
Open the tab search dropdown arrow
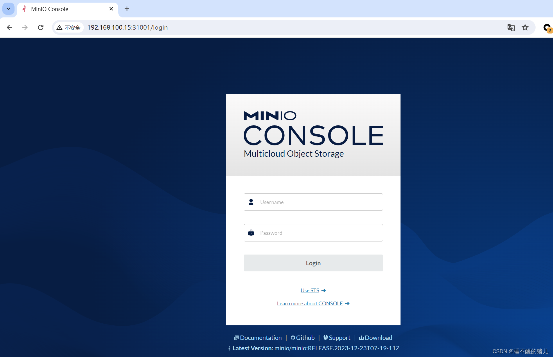click(x=8, y=9)
